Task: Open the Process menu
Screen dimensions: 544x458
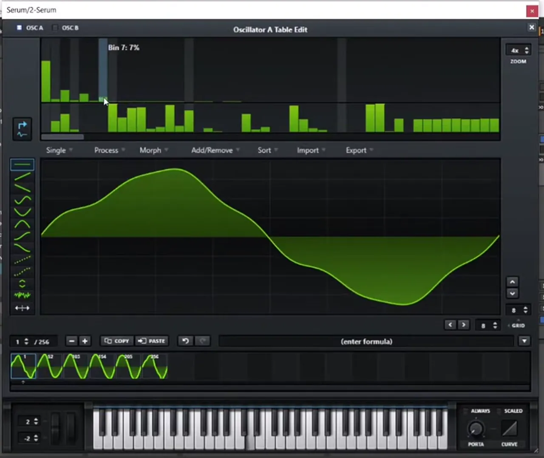Action: coord(109,150)
